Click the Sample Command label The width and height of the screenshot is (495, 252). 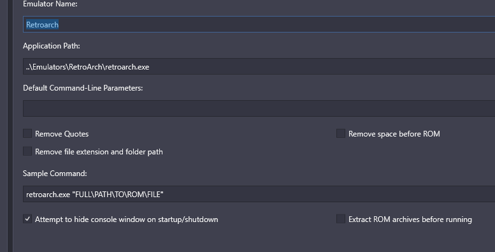[55, 174]
